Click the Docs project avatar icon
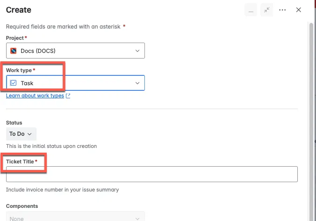Viewport: 316px width, 221px height. pos(14,51)
